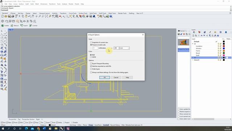Switch to Perspective Section viewport tab
Viewport: 232px width, 131px height.
point(28,119)
